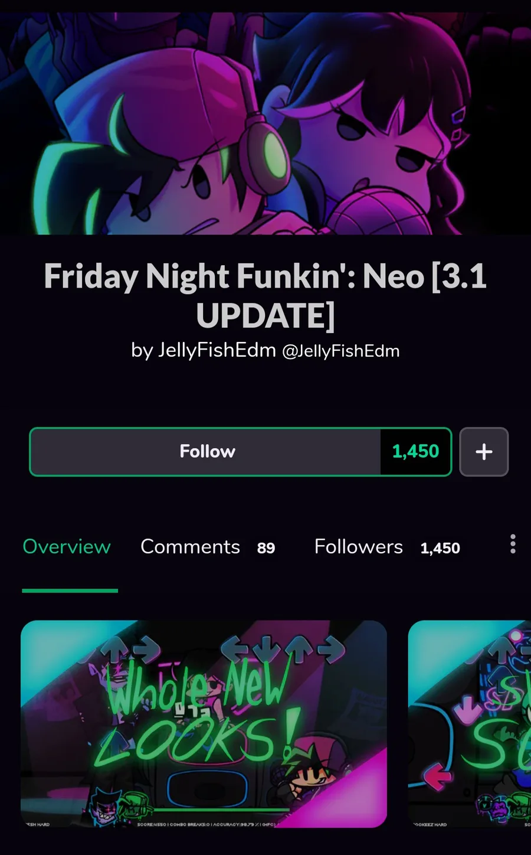Open the three-dot more options menu
Image resolution: width=531 pixels, height=855 pixels.
pyautogui.click(x=513, y=544)
